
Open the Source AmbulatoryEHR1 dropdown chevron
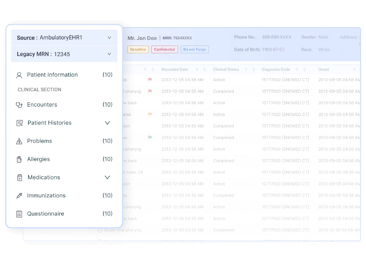tap(109, 38)
